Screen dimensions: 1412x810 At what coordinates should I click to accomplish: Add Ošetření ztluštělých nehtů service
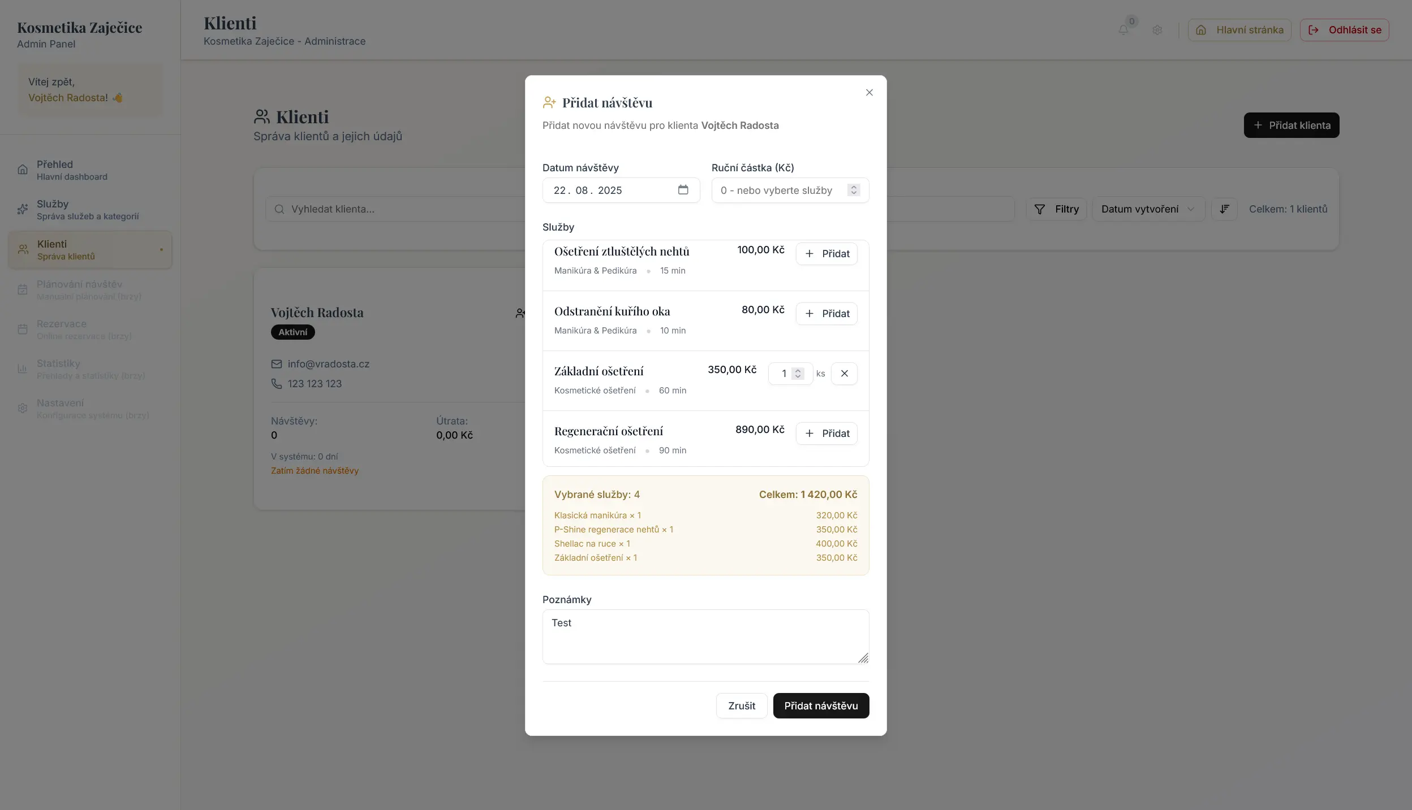click(826, 254)
